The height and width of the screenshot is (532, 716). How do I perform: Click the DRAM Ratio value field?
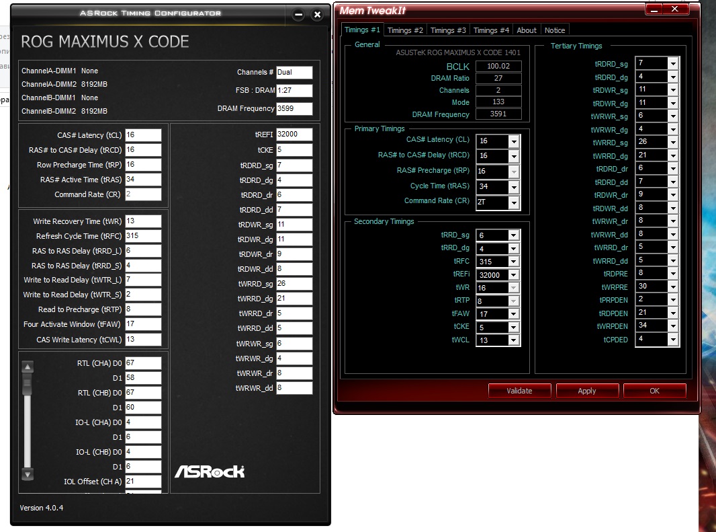(498, 78)
